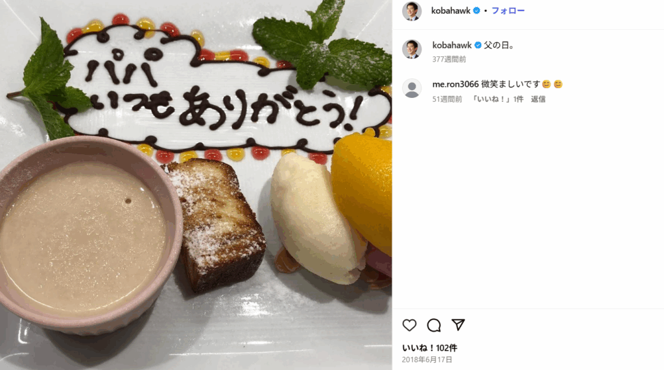Click the verified badge next to caption username
664x370 pixels.
coord(478,45)
